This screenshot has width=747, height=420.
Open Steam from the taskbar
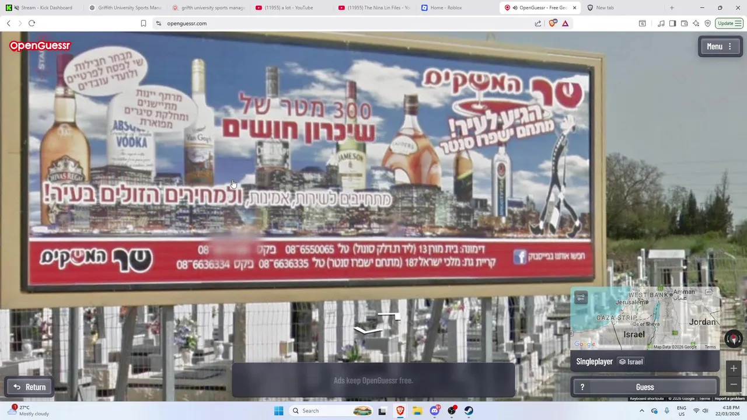click(469, 411)
